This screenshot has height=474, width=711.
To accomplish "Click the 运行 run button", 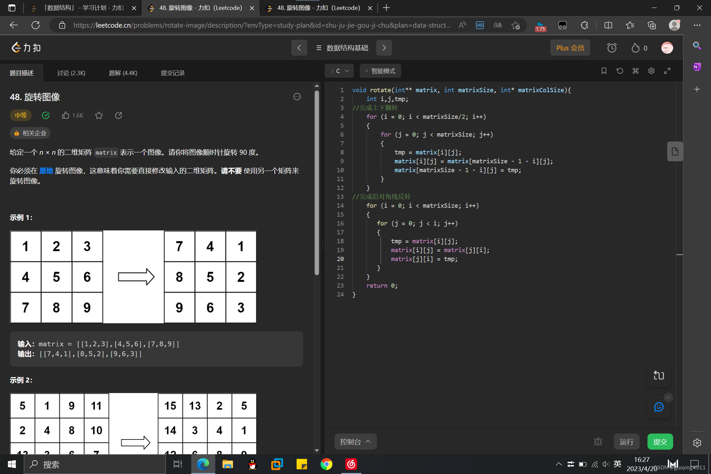I will tap(626, 441).
